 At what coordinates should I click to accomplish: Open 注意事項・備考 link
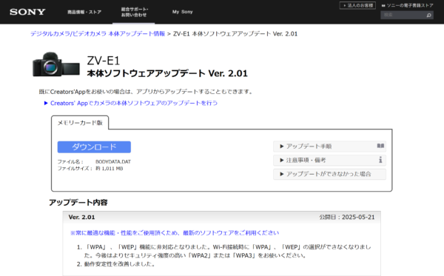329,161
